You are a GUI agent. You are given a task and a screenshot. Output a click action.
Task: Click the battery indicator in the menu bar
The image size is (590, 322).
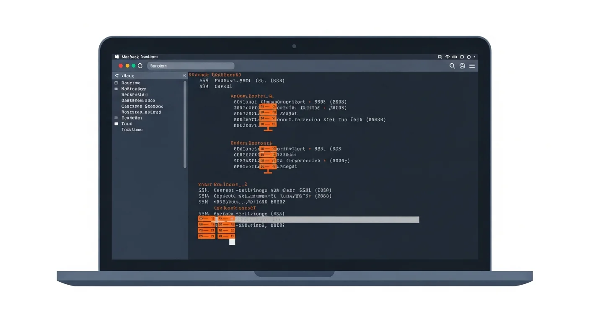point(454,56)
